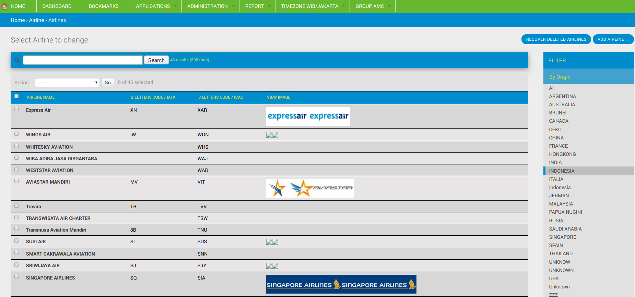Select the Travira row checkbox
Image resolution: width=635 pixels, height=297 pixels.
click(16, 206)
